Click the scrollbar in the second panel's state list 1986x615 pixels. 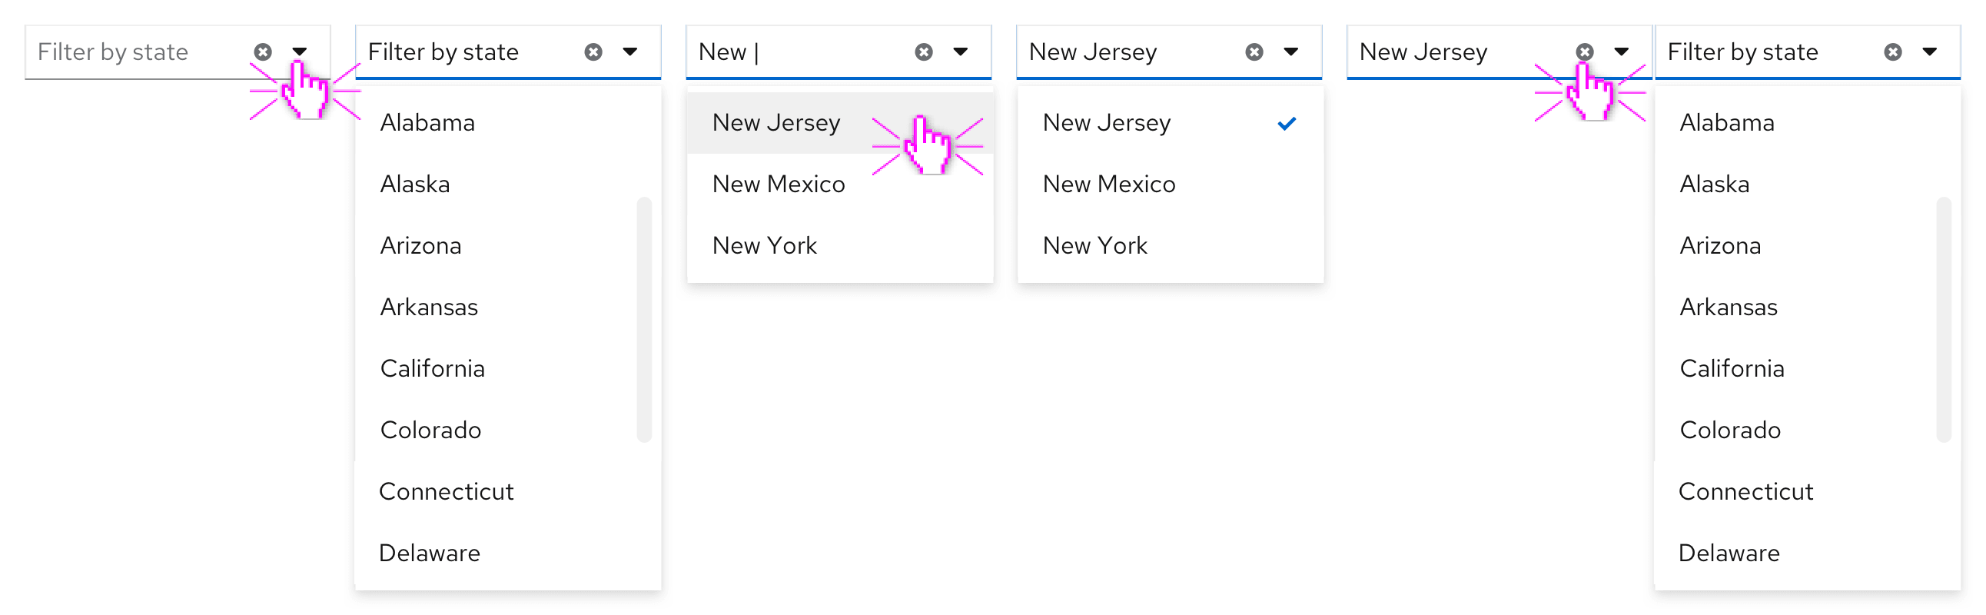(644, 320)
